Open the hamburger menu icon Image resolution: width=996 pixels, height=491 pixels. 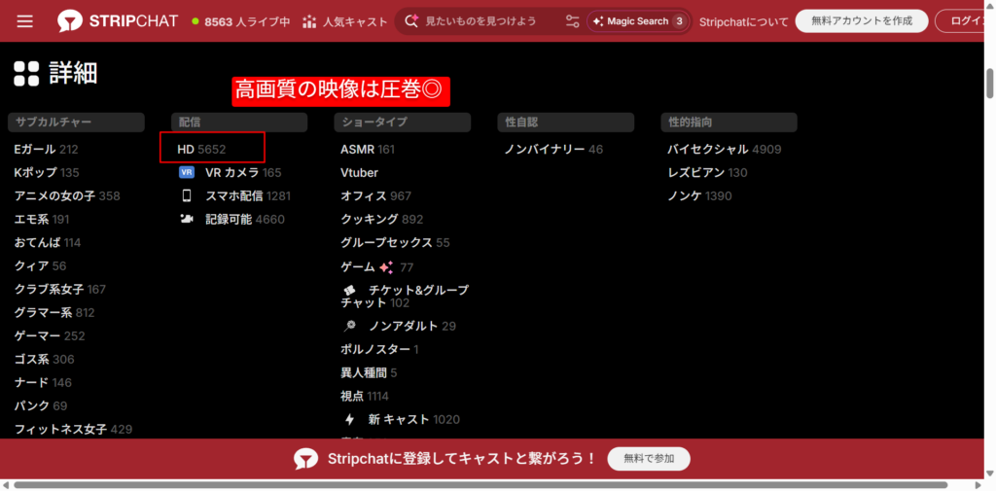(x=24, y=21)
